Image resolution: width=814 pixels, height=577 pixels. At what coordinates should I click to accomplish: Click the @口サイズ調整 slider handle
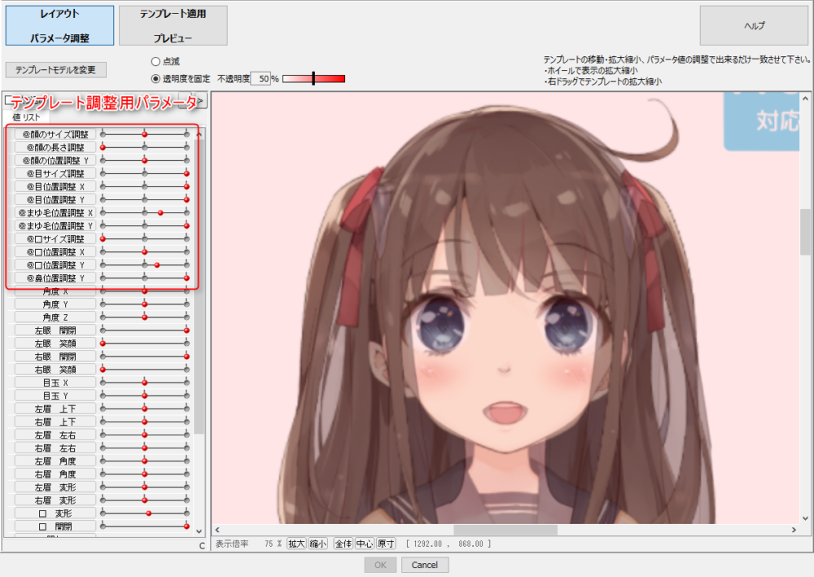click(103, 238)
